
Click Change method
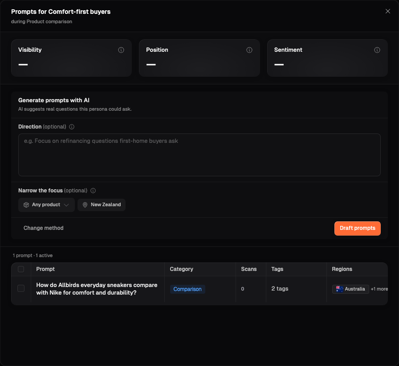pos(44,228)
